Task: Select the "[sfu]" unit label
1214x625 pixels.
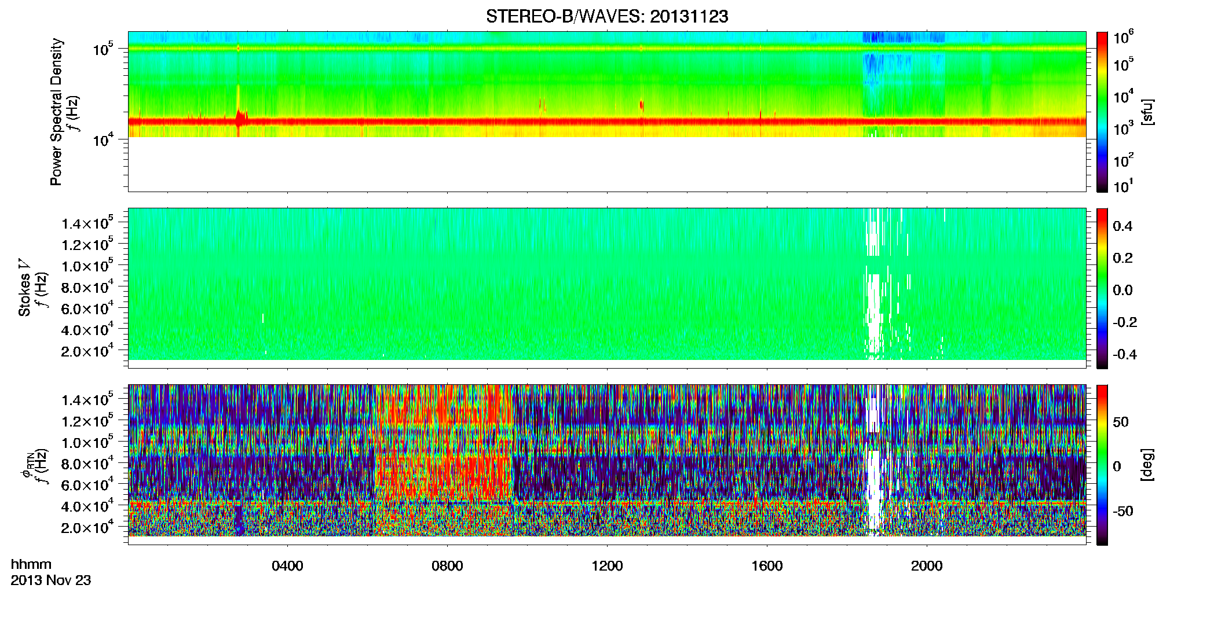Action: 1147,112
